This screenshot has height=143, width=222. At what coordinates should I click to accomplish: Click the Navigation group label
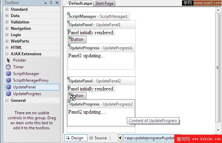click(x=21, y=28)
